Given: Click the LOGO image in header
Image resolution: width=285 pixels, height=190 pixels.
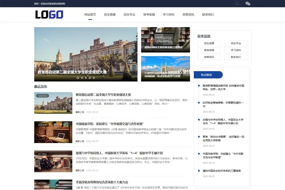Looking at the screenshot, I should pos(49,15).
